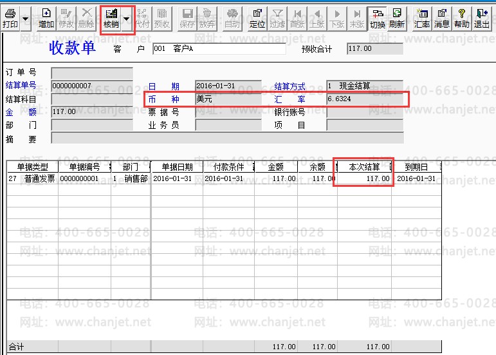Viewport: 496px width, 355px height.
Task: Go to previous record with 上张
Action: tap(317, 19)
